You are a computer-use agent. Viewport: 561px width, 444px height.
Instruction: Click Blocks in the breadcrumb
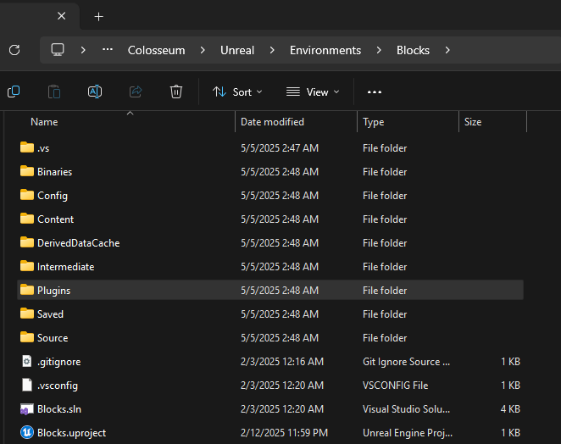pos(413,51)
